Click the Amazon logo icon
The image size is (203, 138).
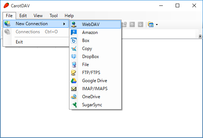point(74,32)
